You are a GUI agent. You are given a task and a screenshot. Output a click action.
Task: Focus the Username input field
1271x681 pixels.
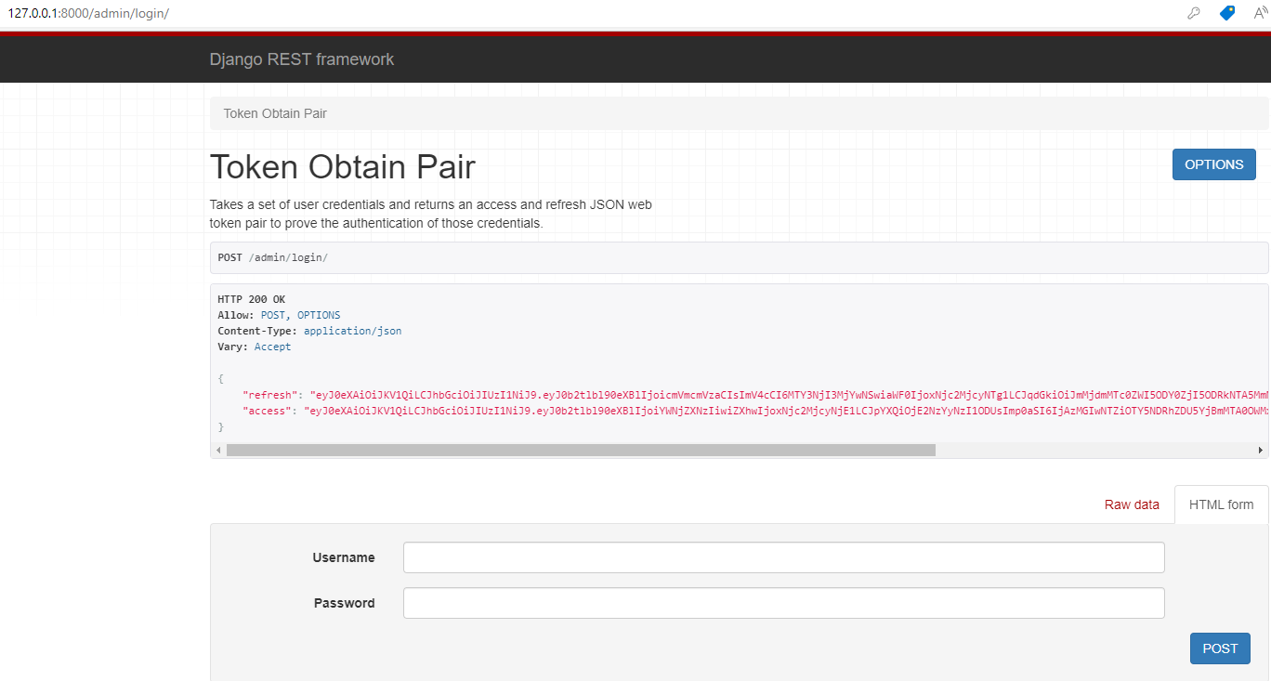(x=783, y=557)
